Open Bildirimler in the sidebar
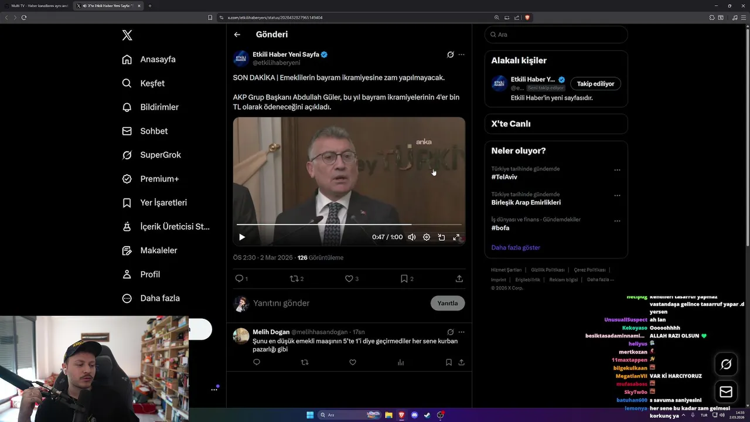 coord(151,107)
